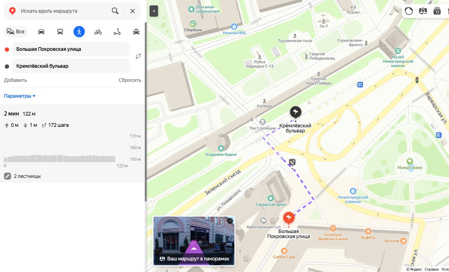The height and width of the screenshot is (272, 449).
Task: Swap start and destination points
Action: point(138,56)
